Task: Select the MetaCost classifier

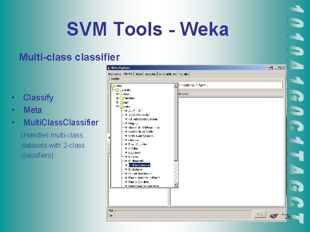Action: point(133,157)
